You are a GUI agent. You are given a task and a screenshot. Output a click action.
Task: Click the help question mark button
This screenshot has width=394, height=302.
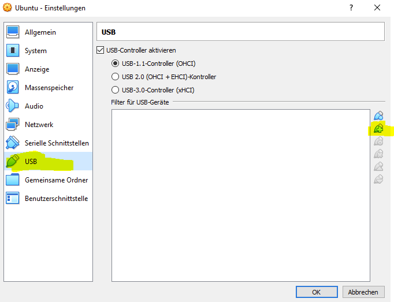pos(351,8)
